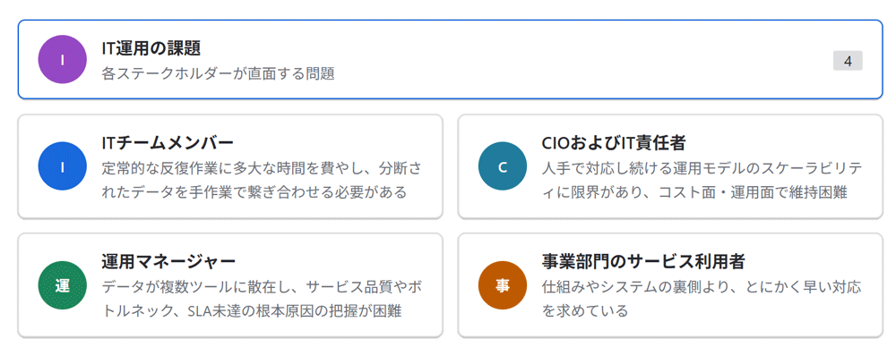896x347 pixels.
Task: Click the description starting 人手で対応し続ける運用モデル
Action: pyautogui.click(x=702, y=181)
